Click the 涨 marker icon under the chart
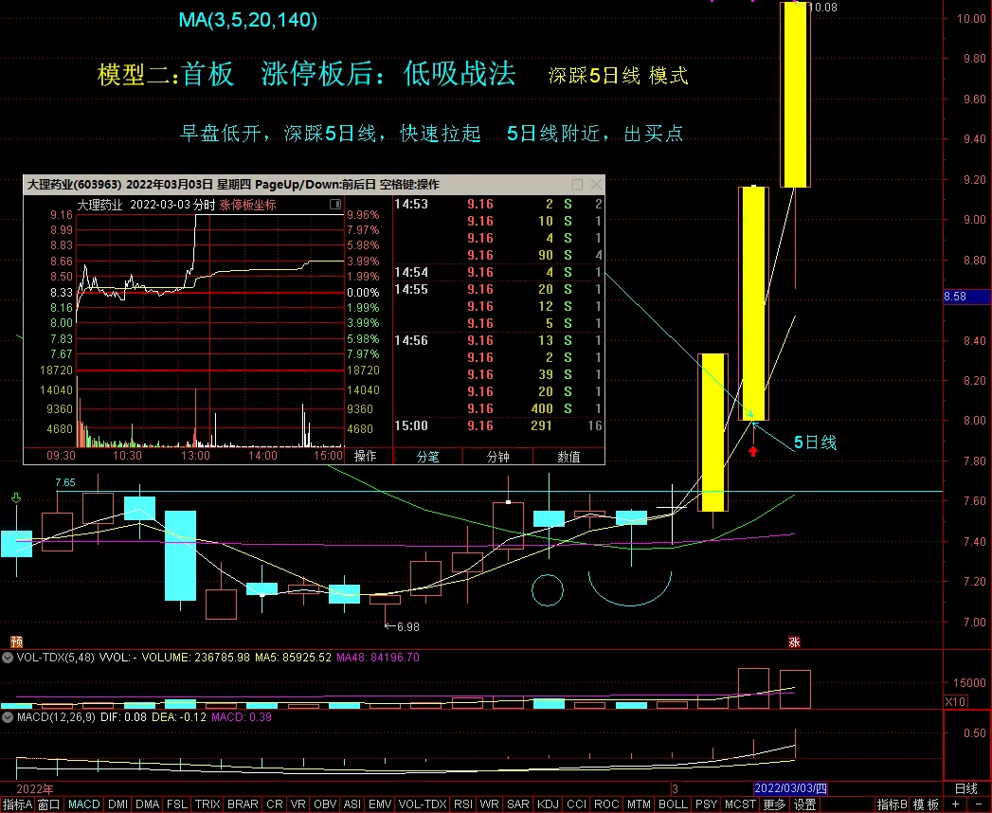The image size is (992, 813). click(795, 641)
